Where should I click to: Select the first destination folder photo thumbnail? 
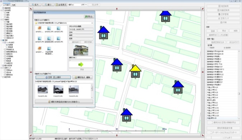click(43, 89)
